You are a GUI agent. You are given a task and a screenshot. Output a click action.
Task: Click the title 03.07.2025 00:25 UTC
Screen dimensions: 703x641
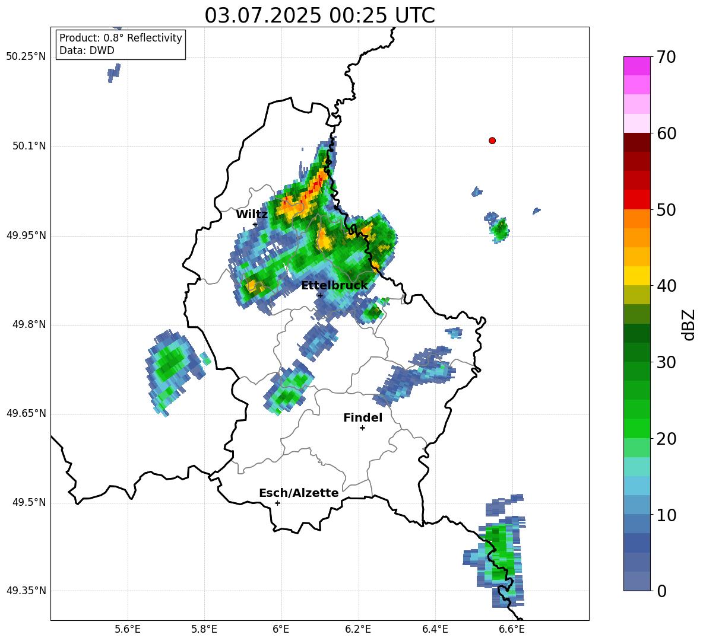(319, 15)
